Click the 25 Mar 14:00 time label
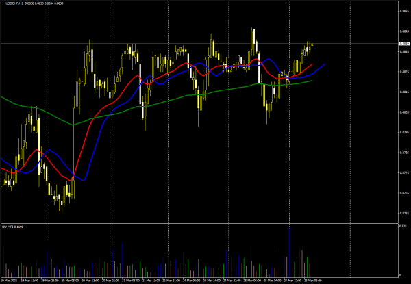Screen dimensions: 411x284 coord(271,280)
